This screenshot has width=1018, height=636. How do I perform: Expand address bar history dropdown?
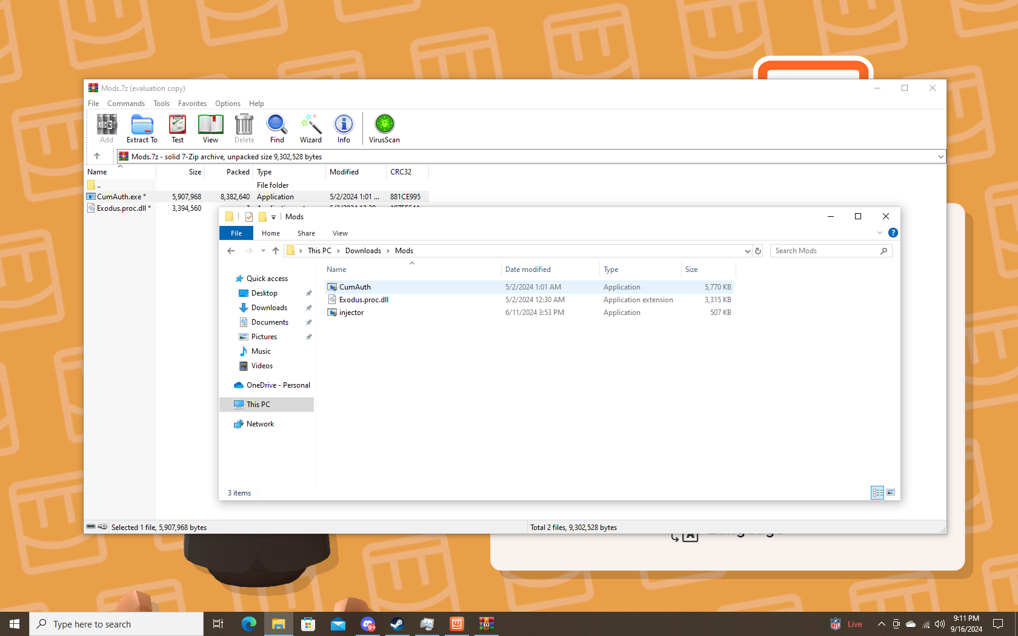(747, 251)
